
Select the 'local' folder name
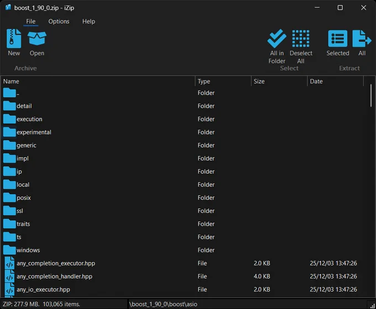(x=23, y=184)
